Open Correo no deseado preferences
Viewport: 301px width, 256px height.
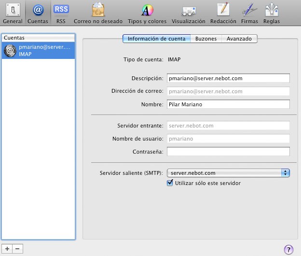(98, 13)
